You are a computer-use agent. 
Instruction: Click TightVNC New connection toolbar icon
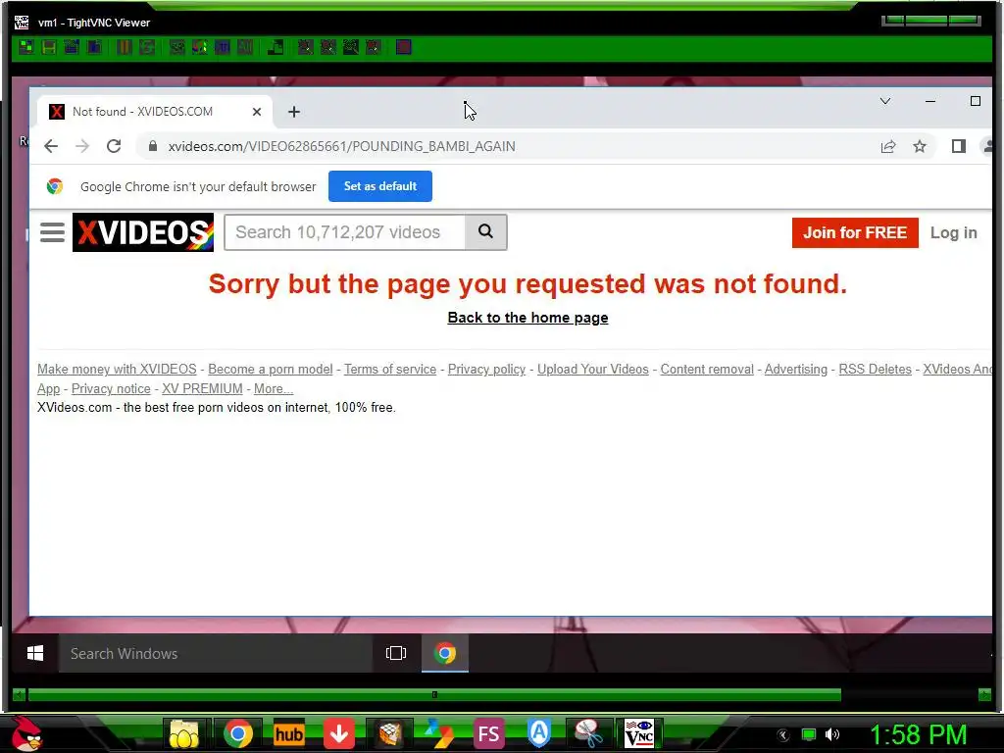tap(26, 47)
